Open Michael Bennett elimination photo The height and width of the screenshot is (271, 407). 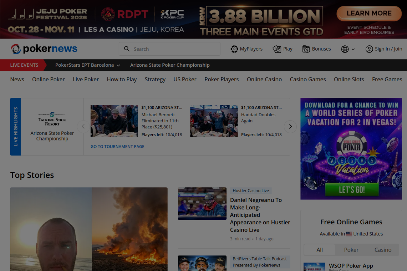[114, 121]
